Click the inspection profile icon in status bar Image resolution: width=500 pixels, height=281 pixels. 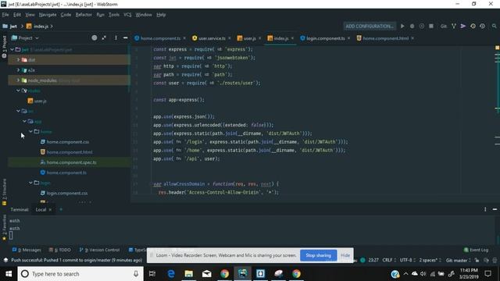(x=486, y=260)
